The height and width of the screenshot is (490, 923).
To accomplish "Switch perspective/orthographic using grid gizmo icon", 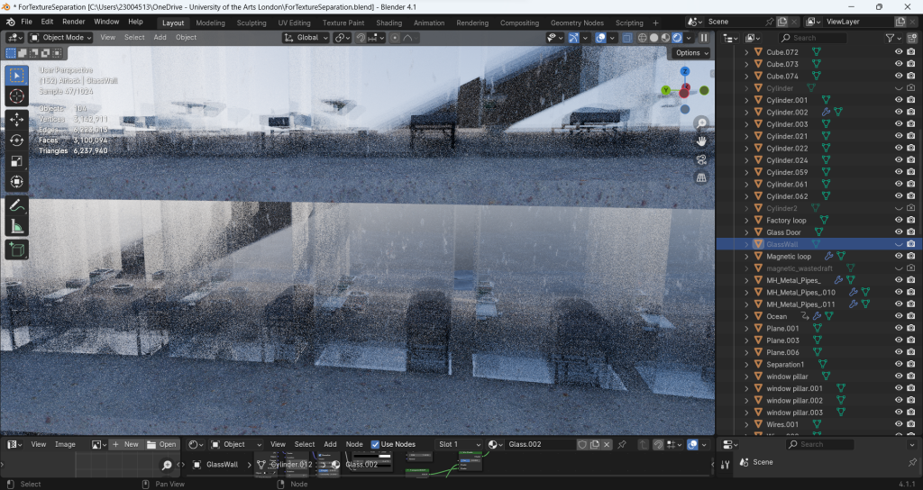I will pos(701,178).
